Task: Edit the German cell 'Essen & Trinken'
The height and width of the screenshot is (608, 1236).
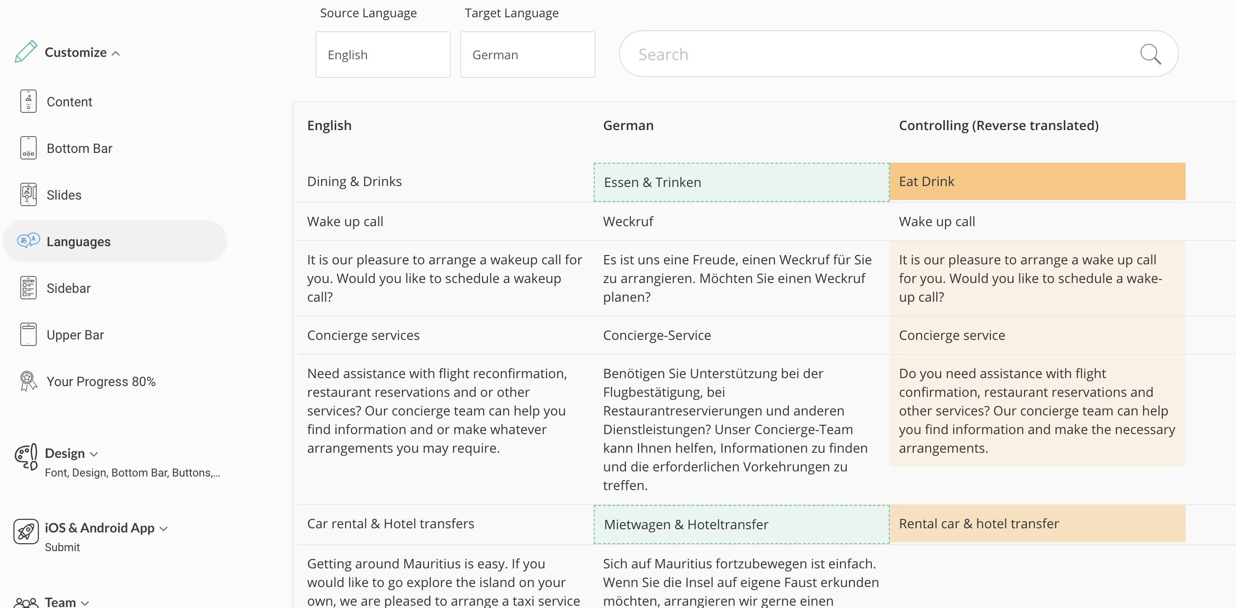Action: click(x=741, y=182)
